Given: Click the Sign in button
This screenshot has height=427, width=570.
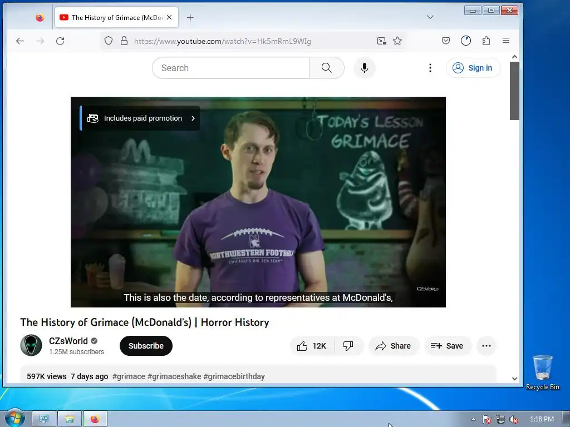Looking at the screenshot, I should click(x=473, y=68).
